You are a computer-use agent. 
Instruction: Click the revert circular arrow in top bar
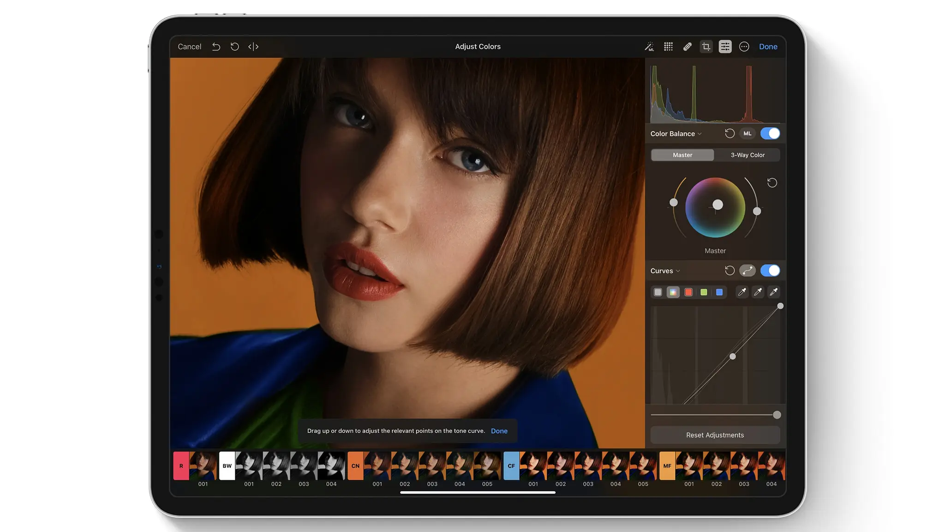point(234,47)
